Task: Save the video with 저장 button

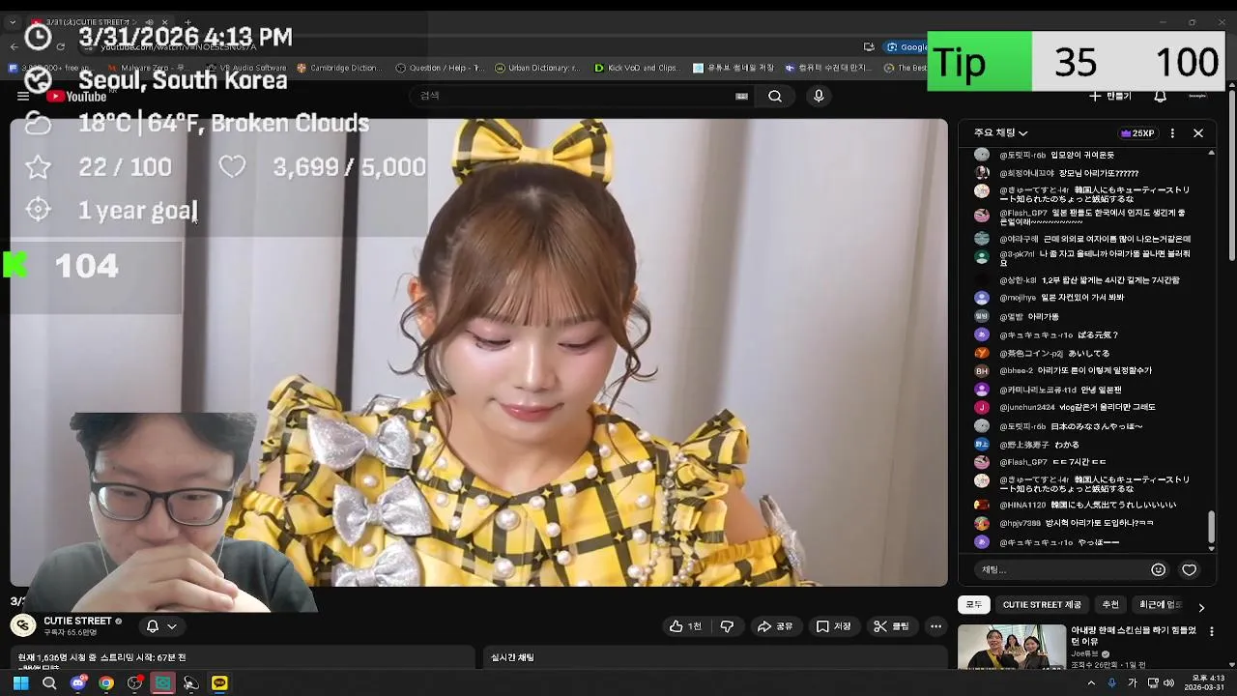Action: [833, 626]
